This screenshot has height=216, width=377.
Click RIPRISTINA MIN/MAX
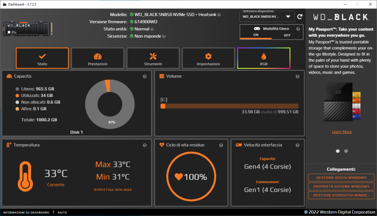[x=113, y=190]
